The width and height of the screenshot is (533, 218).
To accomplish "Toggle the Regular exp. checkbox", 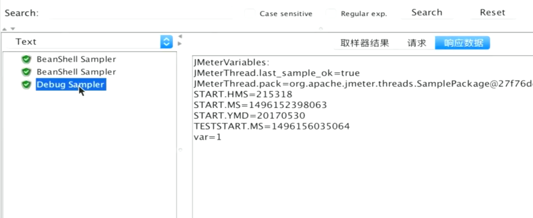I will click(333, 13).
